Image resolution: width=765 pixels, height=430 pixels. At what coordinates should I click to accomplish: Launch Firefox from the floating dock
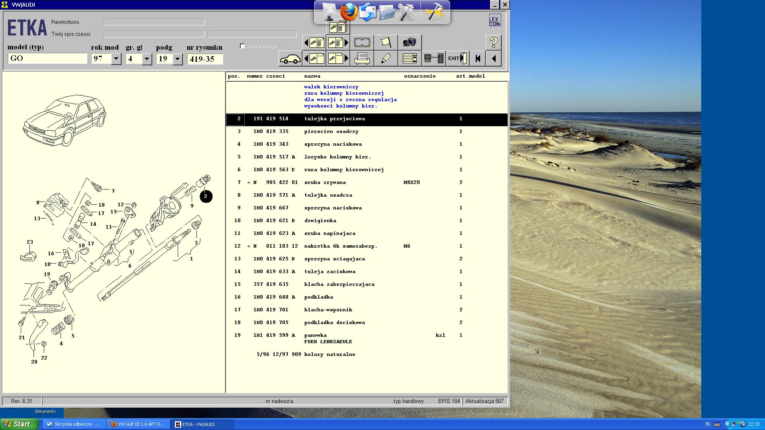pos(349,12)
